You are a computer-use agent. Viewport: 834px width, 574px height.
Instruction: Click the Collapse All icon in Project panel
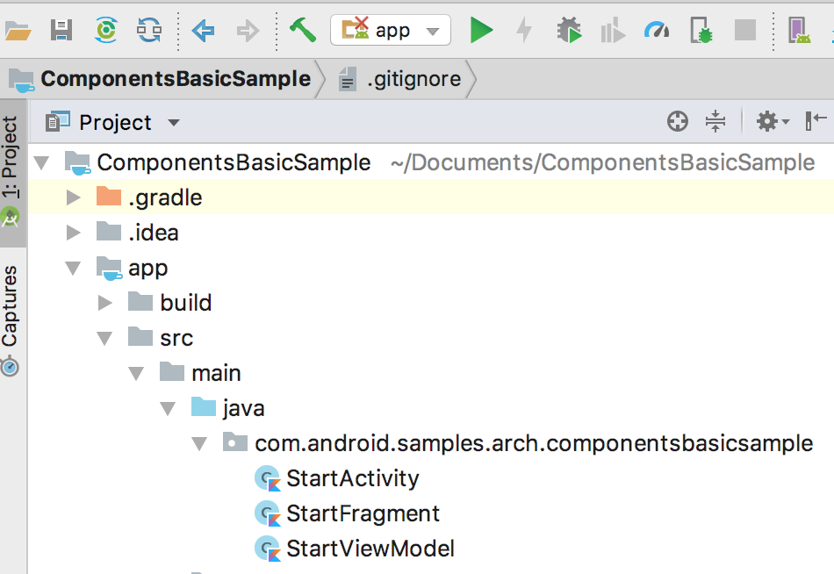pyautogui.click(x=715, y=121)
